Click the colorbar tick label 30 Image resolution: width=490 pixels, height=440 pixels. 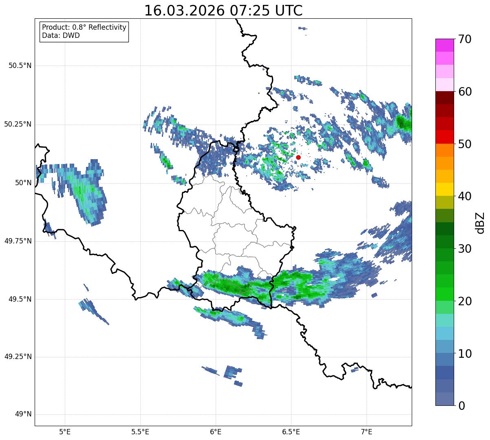coord(465,249)
